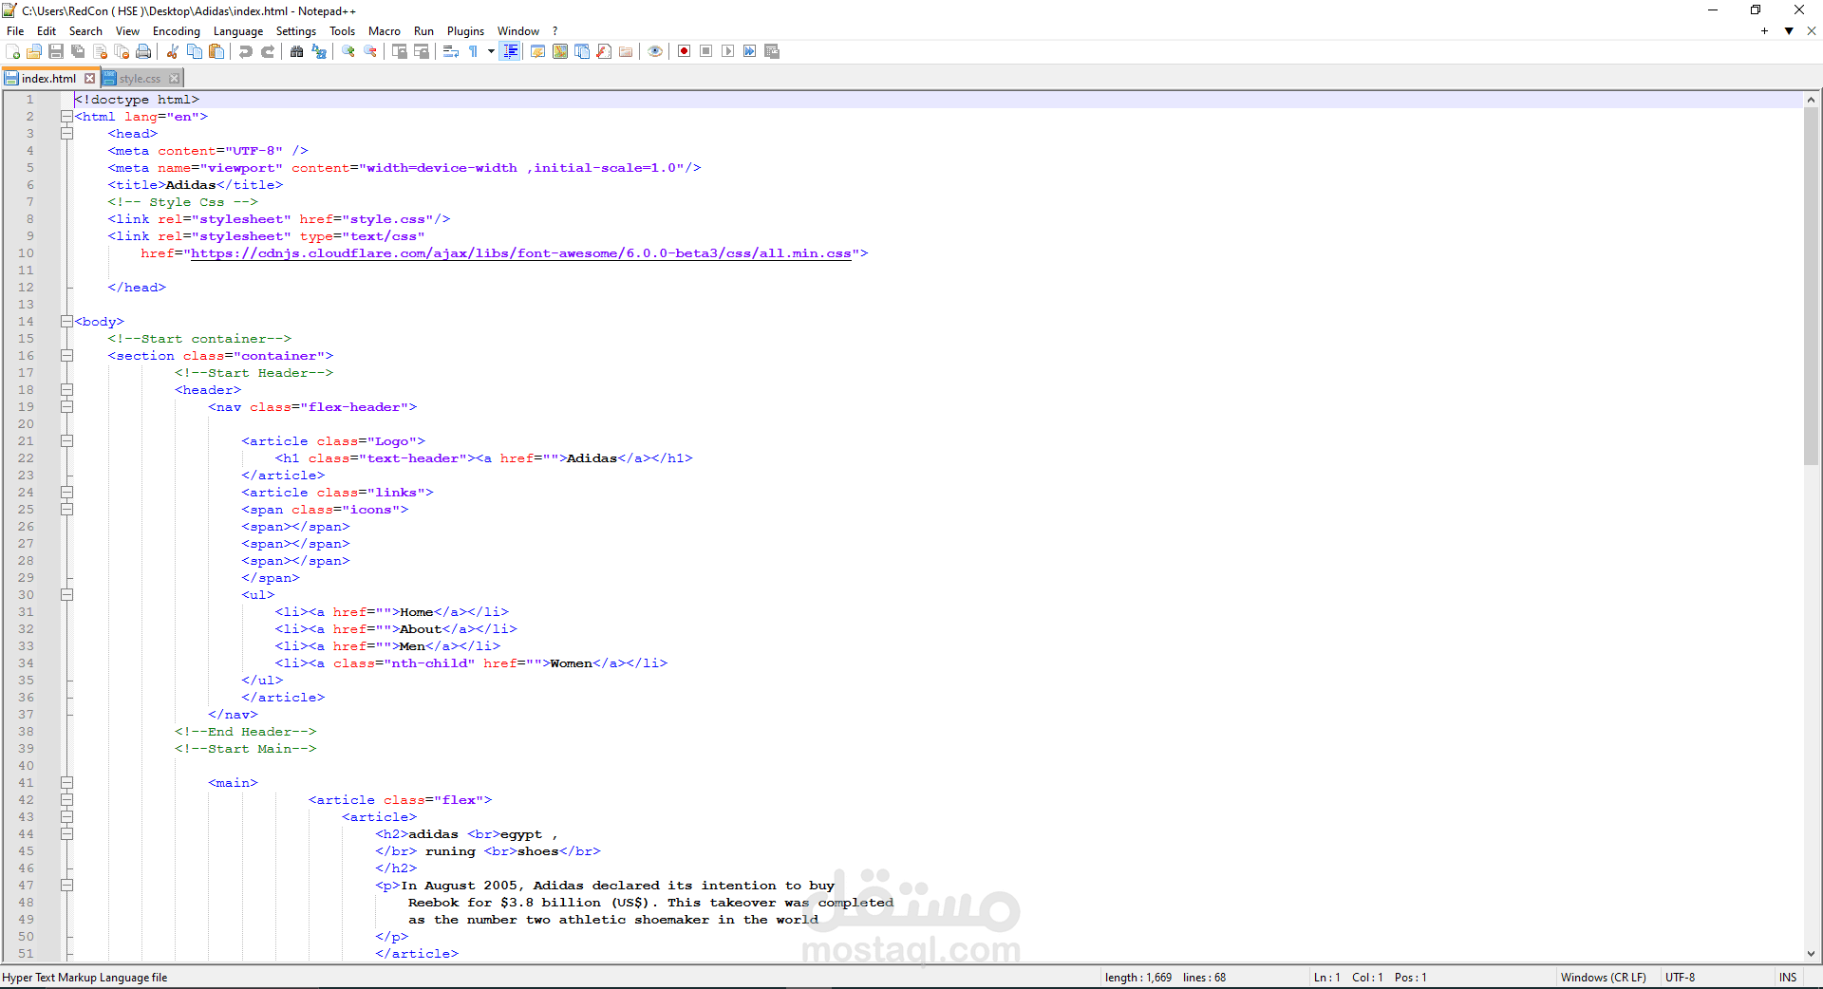Image resolution: width=1823 pixels, height=989 pixels.
Task: Collapse the body fold on line 14
Action: pos(66,322)
